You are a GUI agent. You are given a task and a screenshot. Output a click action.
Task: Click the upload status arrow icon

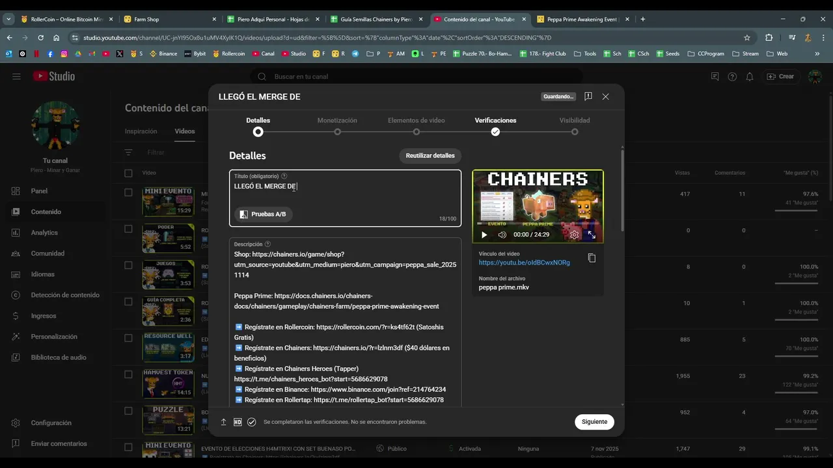(223, 422)
